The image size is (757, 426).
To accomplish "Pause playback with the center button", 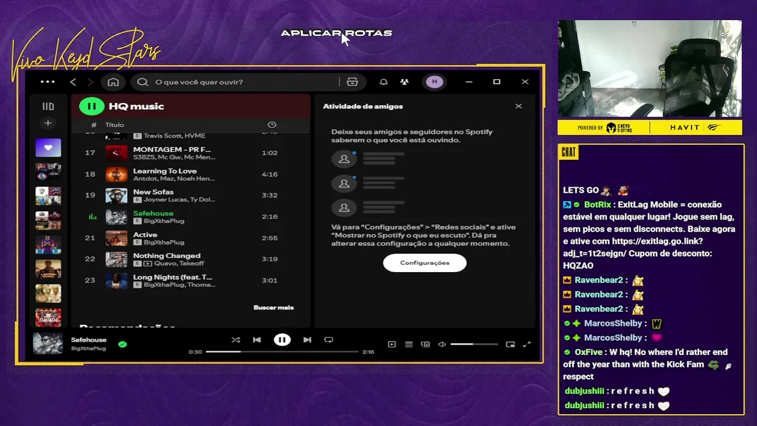I will [282, 340].
